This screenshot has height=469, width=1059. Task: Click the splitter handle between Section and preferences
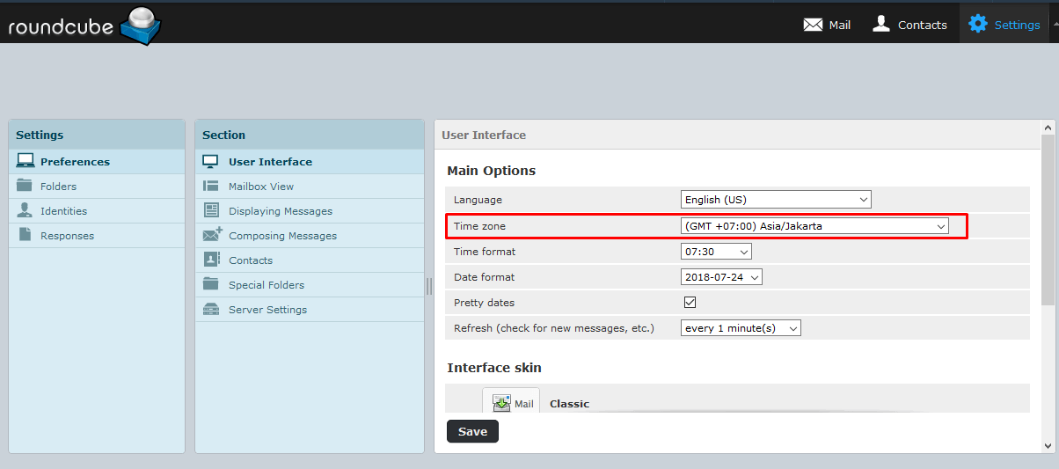click(429, 286)
